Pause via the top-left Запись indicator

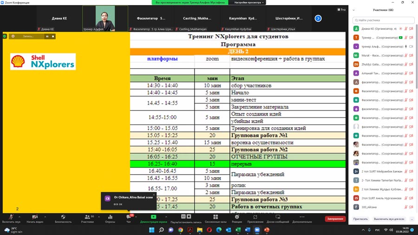(47, 36)
